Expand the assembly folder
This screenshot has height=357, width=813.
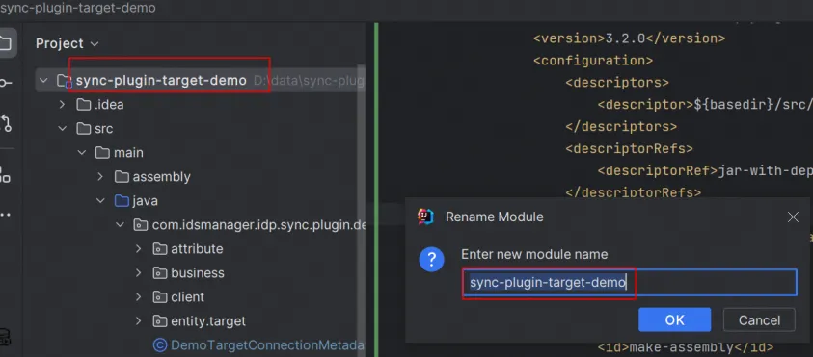pos(100,177)
